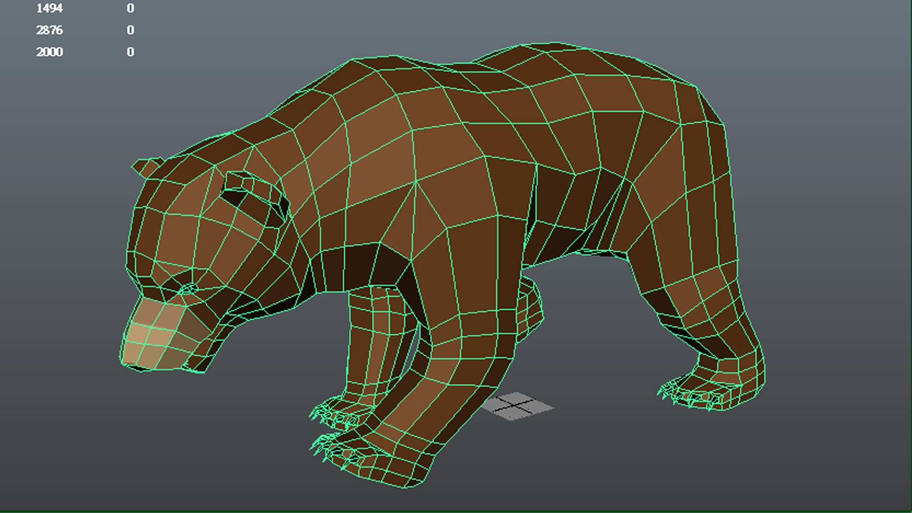Screen dimensions: 912x513
Task: Click the gray origin grid marker
Action: (x=518, y=406)
